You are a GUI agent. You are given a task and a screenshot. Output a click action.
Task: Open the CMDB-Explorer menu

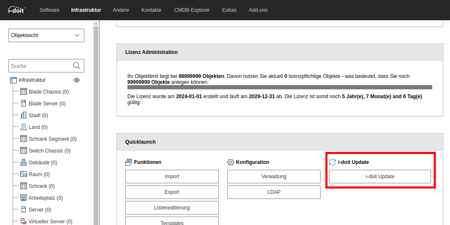coord(192,10)
